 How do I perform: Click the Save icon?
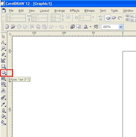19,27
